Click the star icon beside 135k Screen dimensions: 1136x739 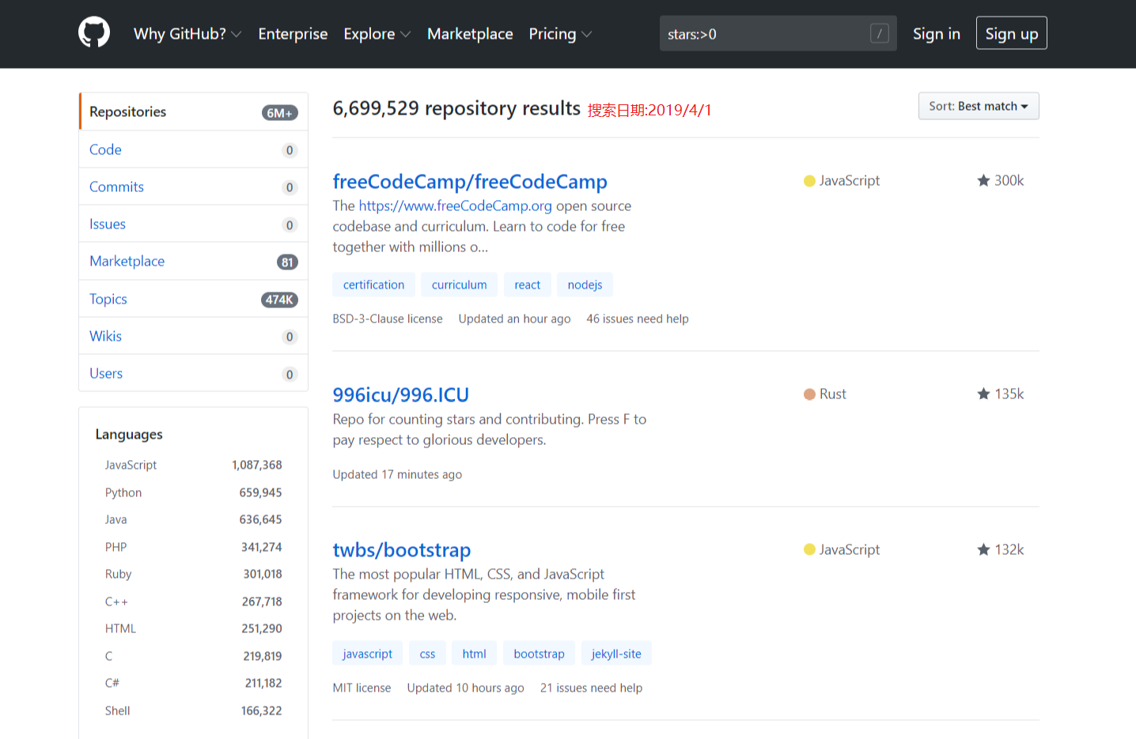click(983, 394)
